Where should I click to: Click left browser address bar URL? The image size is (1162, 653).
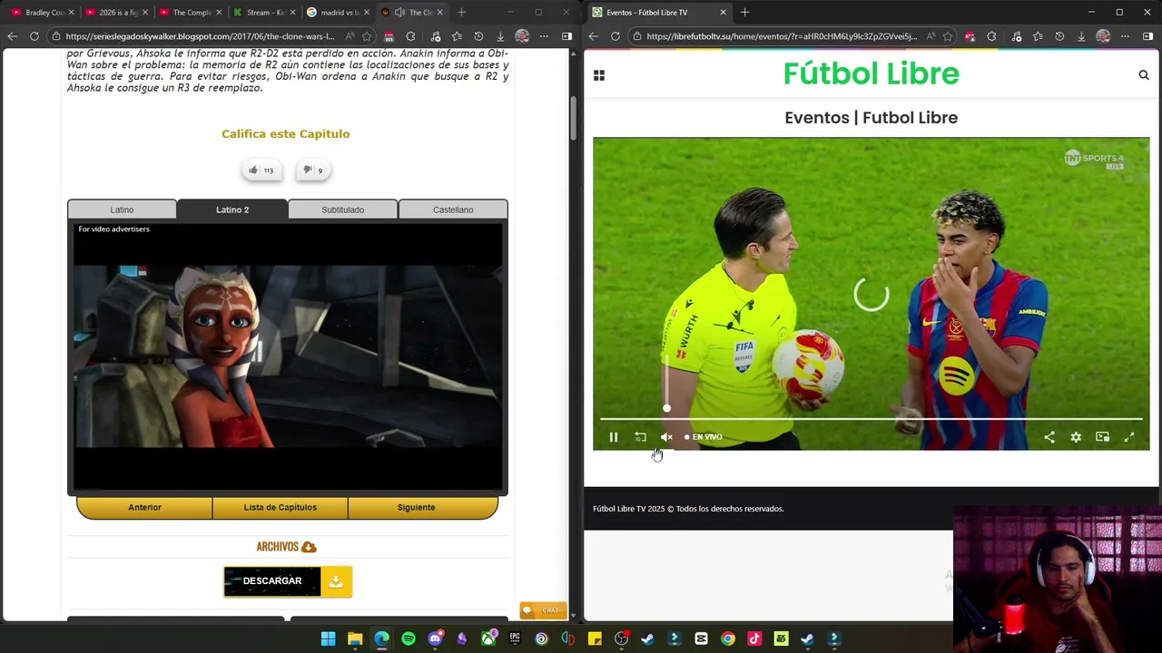200,36
